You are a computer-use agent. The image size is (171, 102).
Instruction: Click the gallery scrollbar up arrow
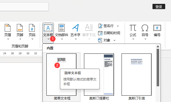coord(158,47)
